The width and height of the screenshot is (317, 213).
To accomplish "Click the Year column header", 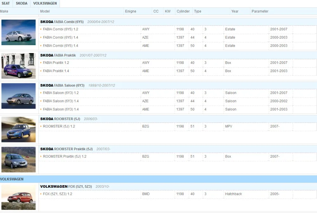I will coord(235,11).
